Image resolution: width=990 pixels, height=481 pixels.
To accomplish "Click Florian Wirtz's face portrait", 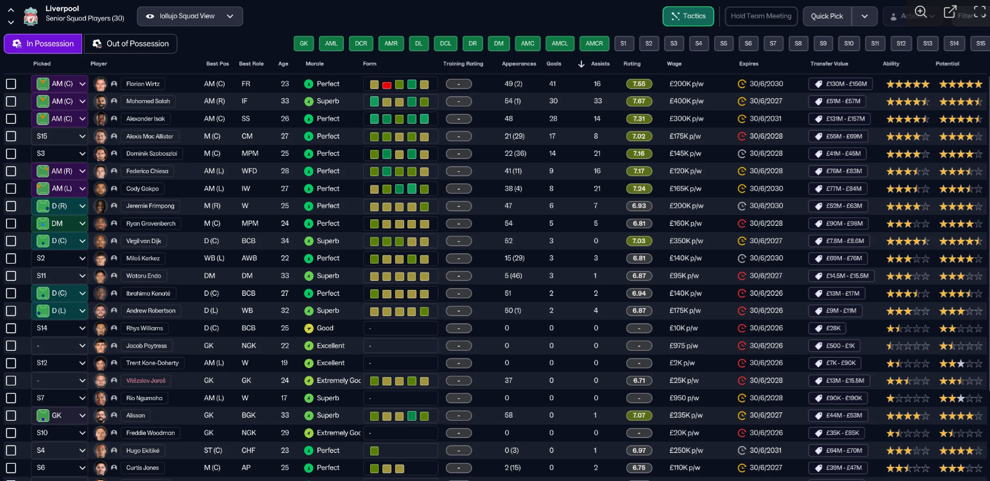I will pyautogui.click(x=100, y=84).
